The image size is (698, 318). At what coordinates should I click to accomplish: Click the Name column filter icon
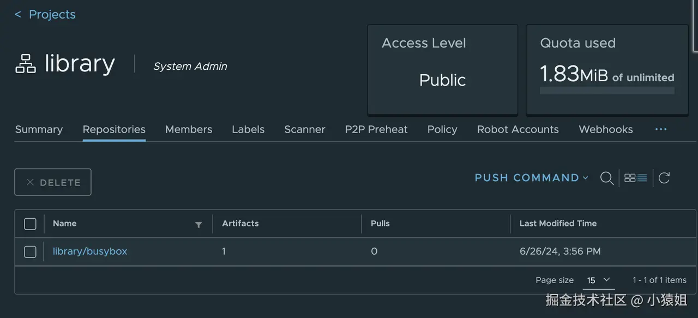198,224
